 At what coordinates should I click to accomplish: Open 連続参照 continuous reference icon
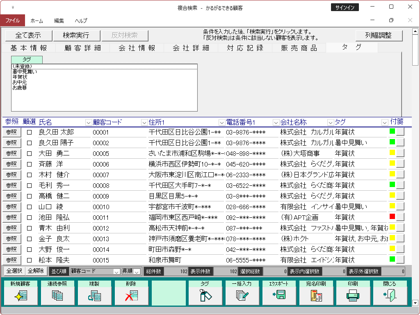(x=57, y=295)
